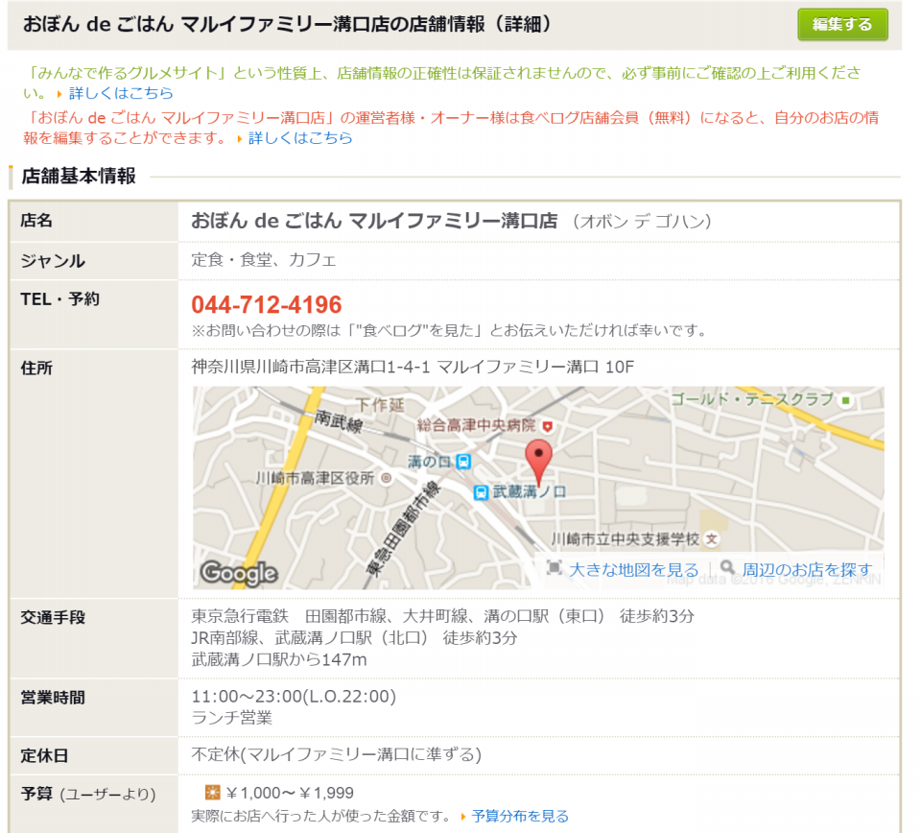Click phone number 044-712-4196
The width and height of the screenshot is (921, 833).
[267, 305]
